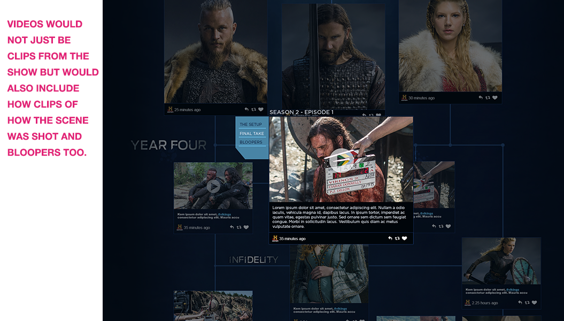Screen dimensions: 564x321
Task: Click History logo beside 25 minutes ago
Action: (170, 109)
